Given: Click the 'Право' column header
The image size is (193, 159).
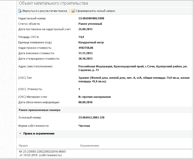Looking at the screenshot, I should (24, 146).
